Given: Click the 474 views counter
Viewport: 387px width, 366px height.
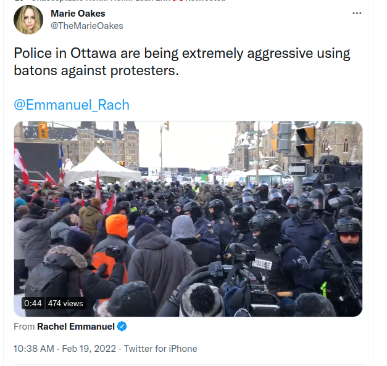Looking at the screenshot, I should 65,303.
